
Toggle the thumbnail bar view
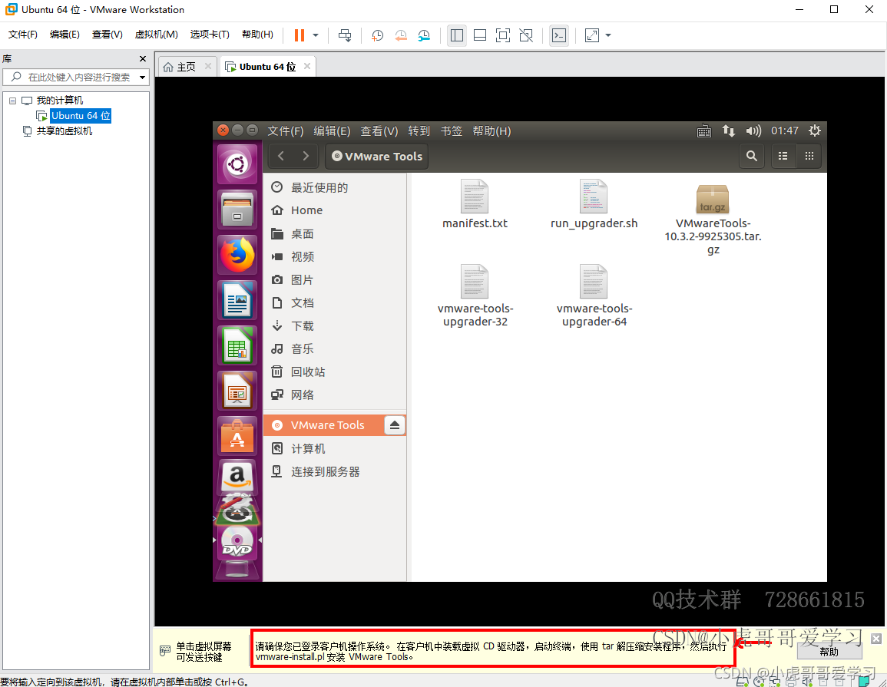(x=480, y=35)
